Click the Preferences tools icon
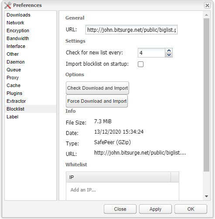The image size is (215, 219). point(8,5)
